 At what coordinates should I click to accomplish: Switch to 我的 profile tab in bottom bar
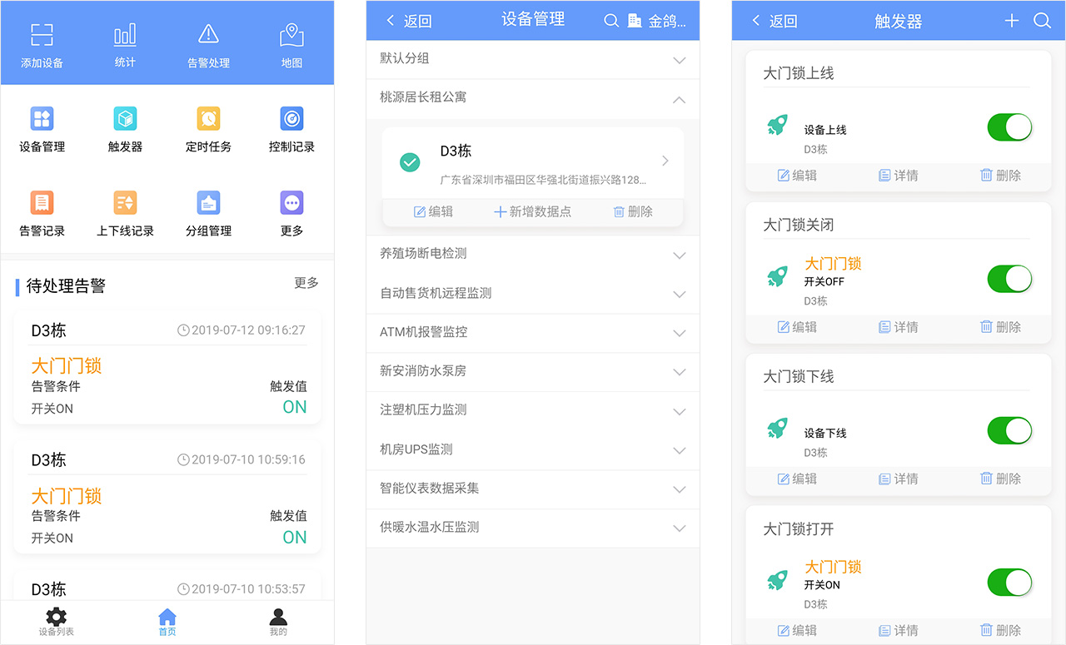[x=279, y=622]
